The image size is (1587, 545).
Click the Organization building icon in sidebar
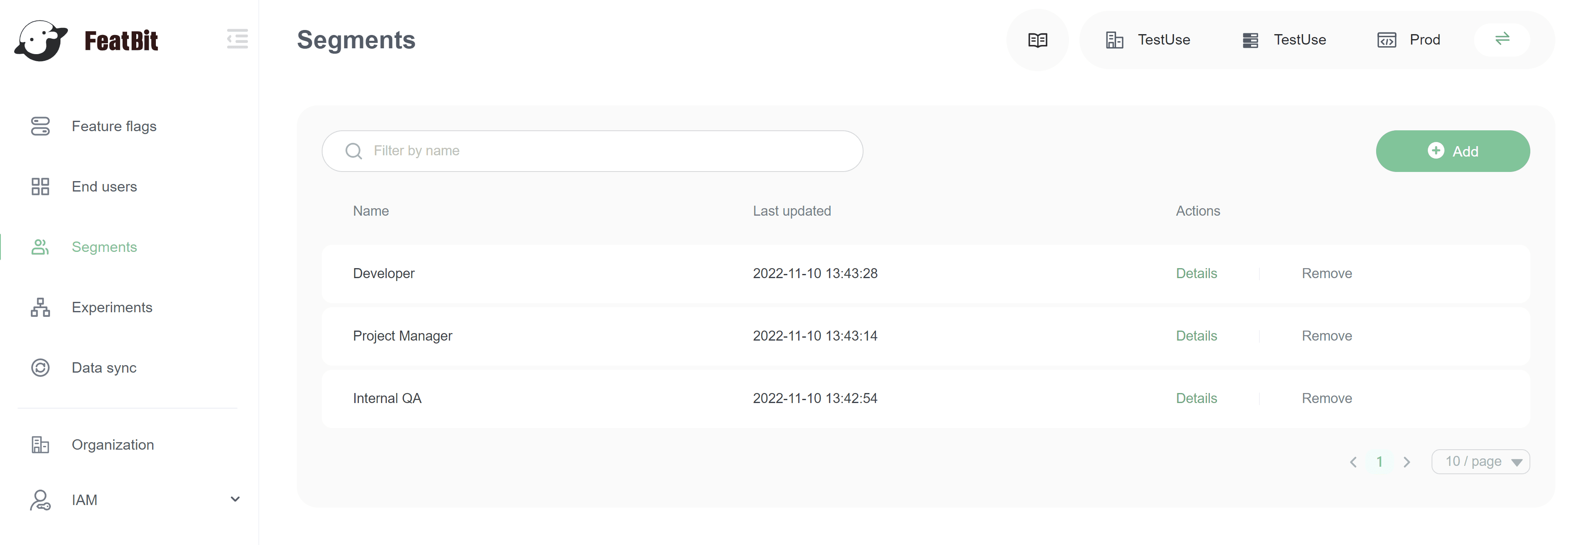[x=41, y=445]
